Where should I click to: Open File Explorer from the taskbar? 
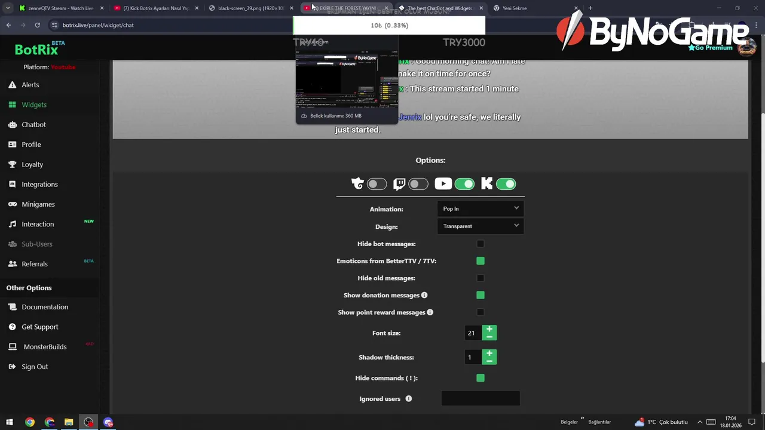[69, 422]
